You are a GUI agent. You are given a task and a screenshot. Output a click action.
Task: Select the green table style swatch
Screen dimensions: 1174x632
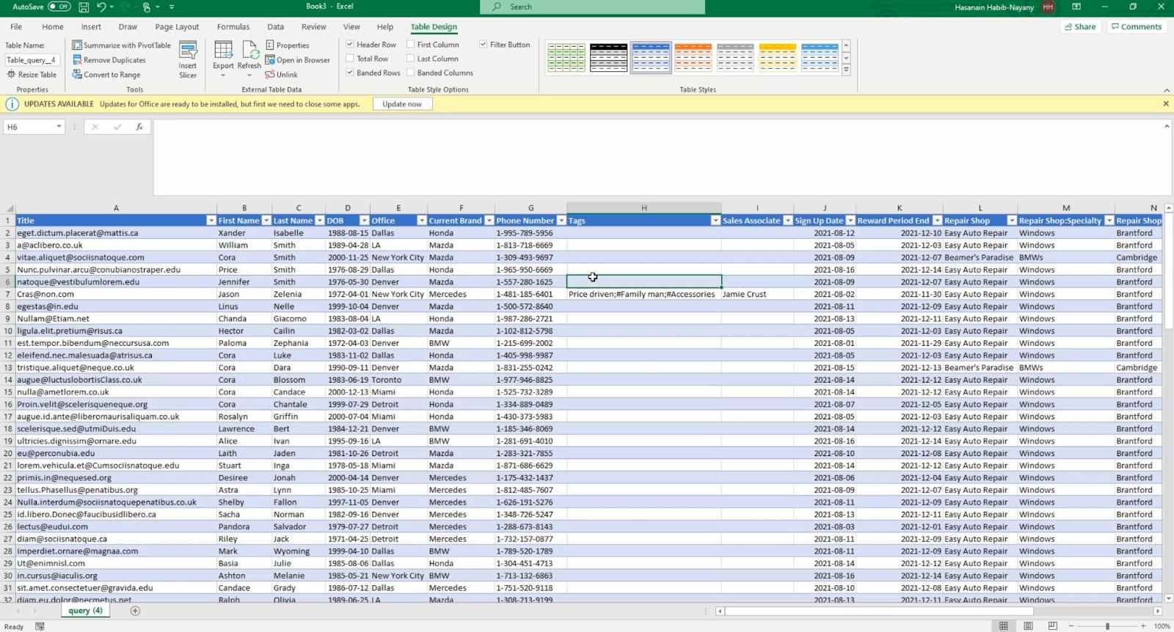click(x=566, y=57)
